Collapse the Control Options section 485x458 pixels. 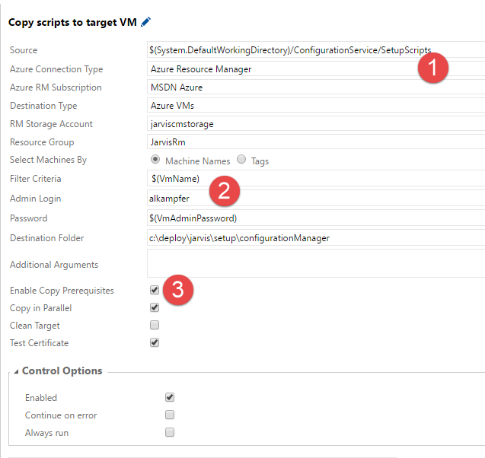tap(17, 371)
